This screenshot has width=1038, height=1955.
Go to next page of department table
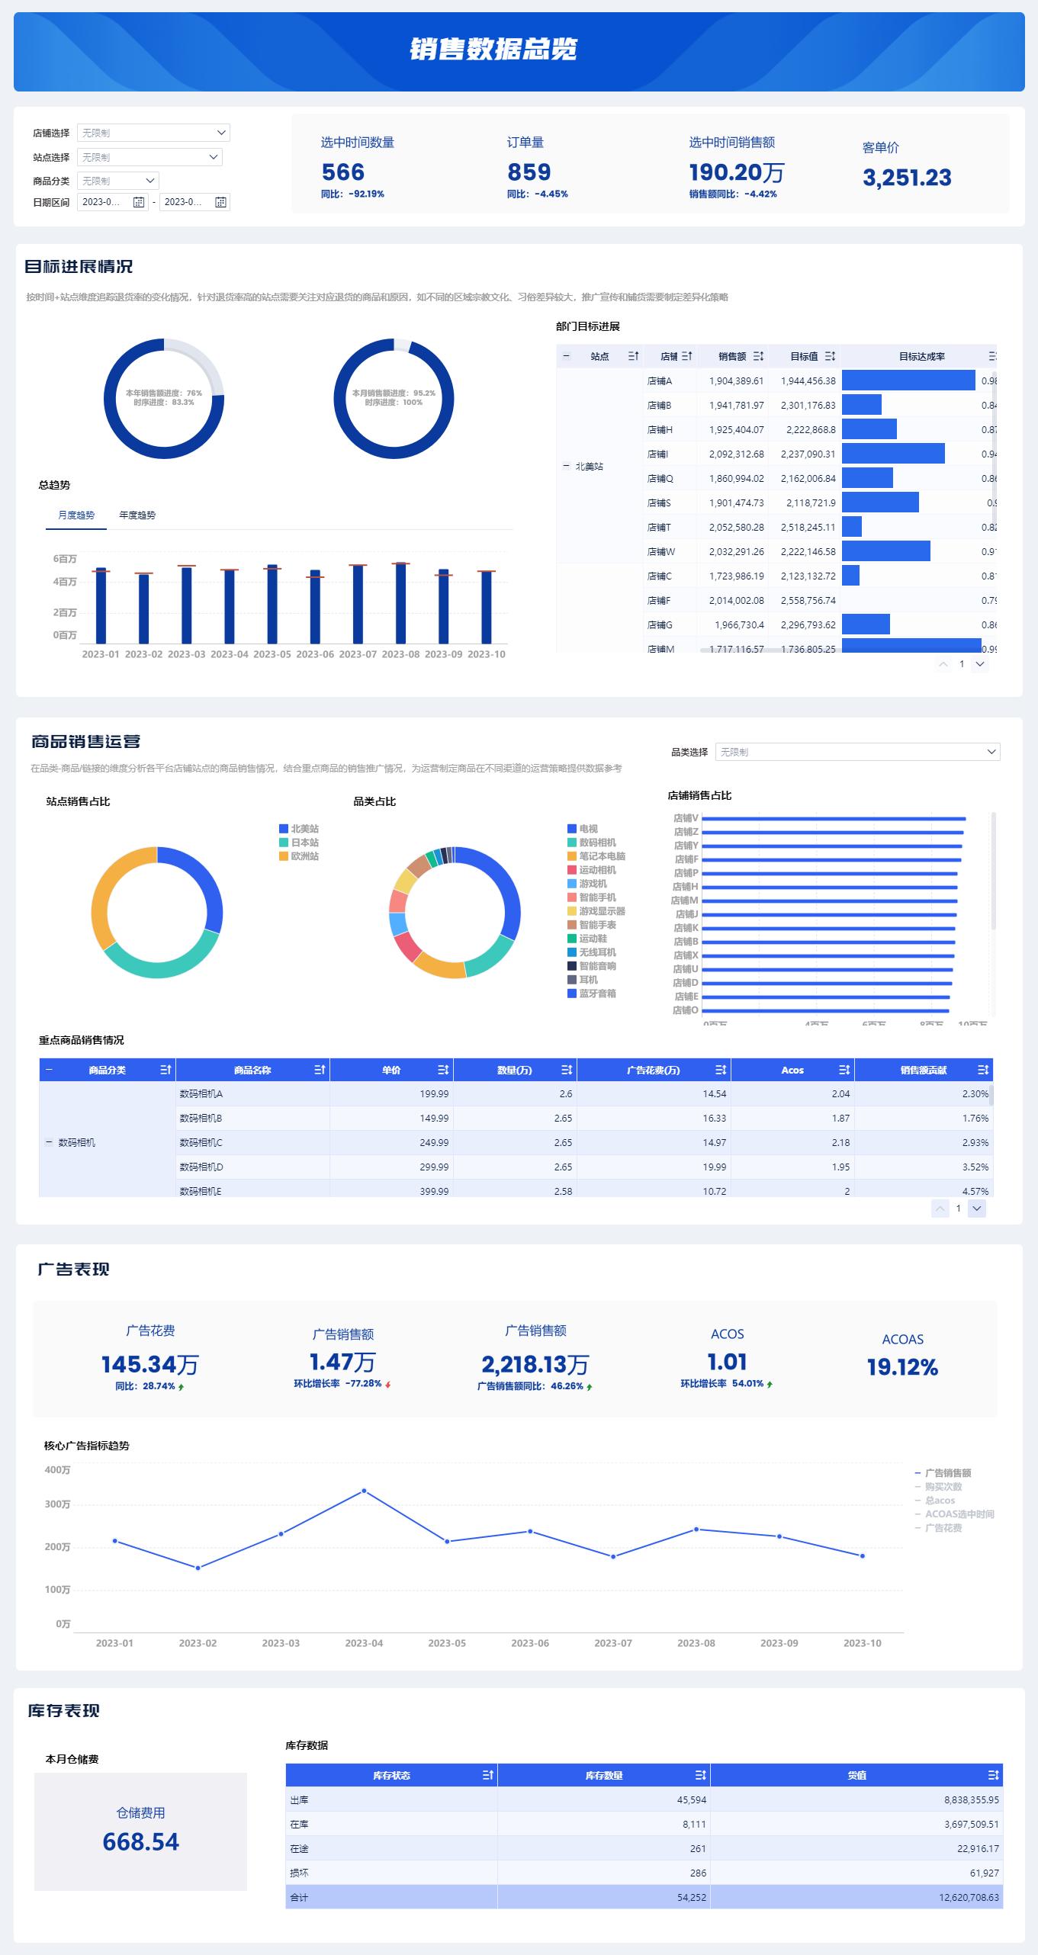tap(980, 664)
